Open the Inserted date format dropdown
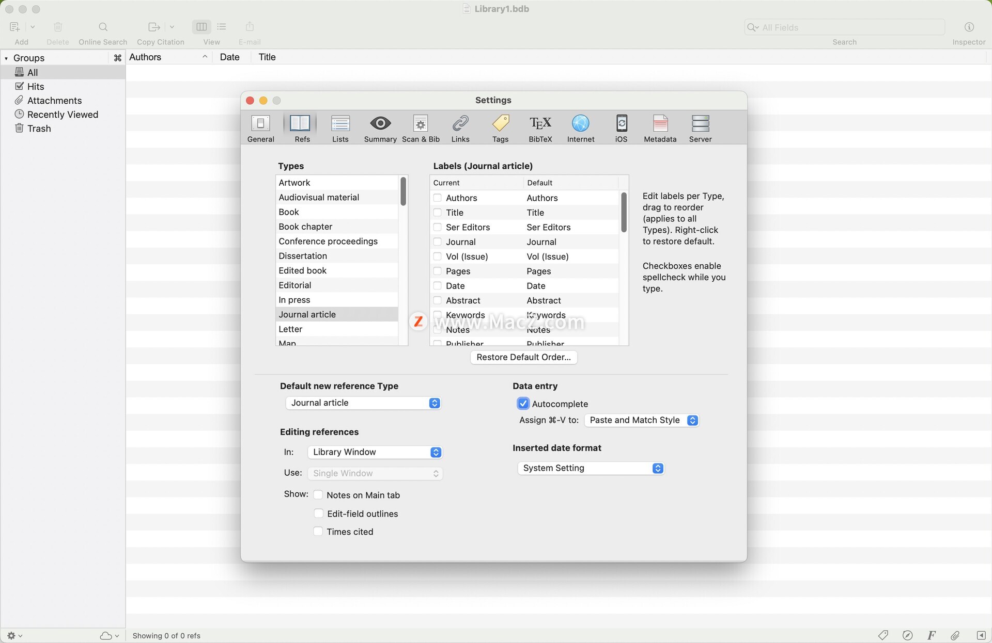The image size is (992, 643). [x=591, y=468]
